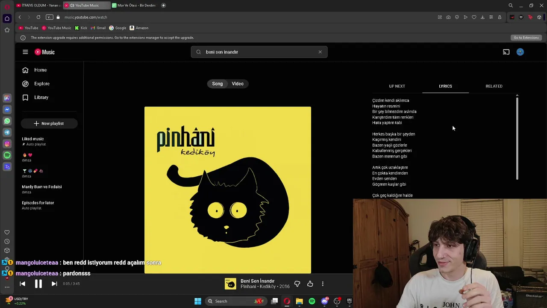
Task: Switch to Video mode
Action: 238,83
